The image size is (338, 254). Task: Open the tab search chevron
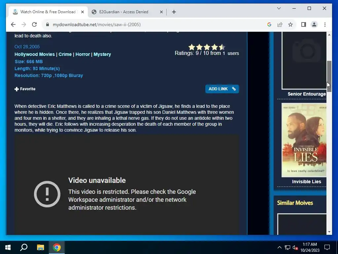(279, 8)
